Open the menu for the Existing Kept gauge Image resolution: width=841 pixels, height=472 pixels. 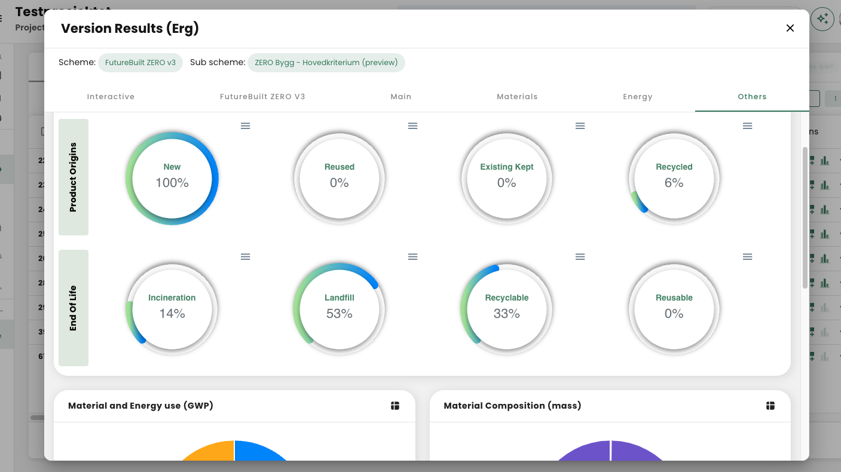tap(580, 125)
